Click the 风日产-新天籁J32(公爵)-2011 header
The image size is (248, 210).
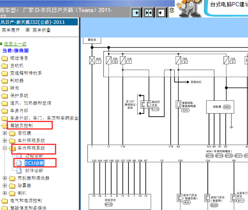point(39,22)
